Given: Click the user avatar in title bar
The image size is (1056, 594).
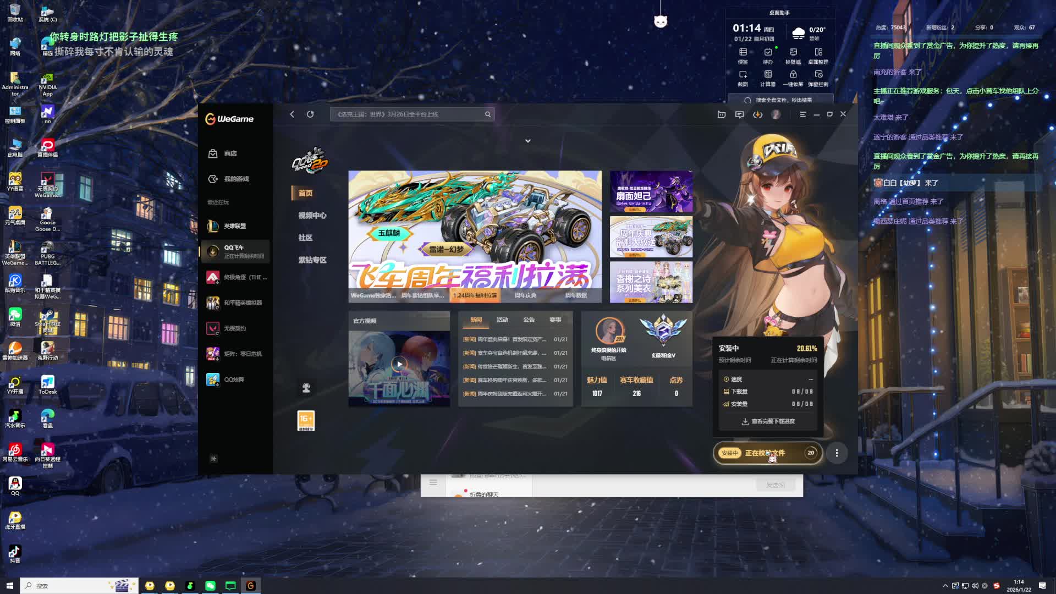Looking at the screenshot, I should pos(776,114).
